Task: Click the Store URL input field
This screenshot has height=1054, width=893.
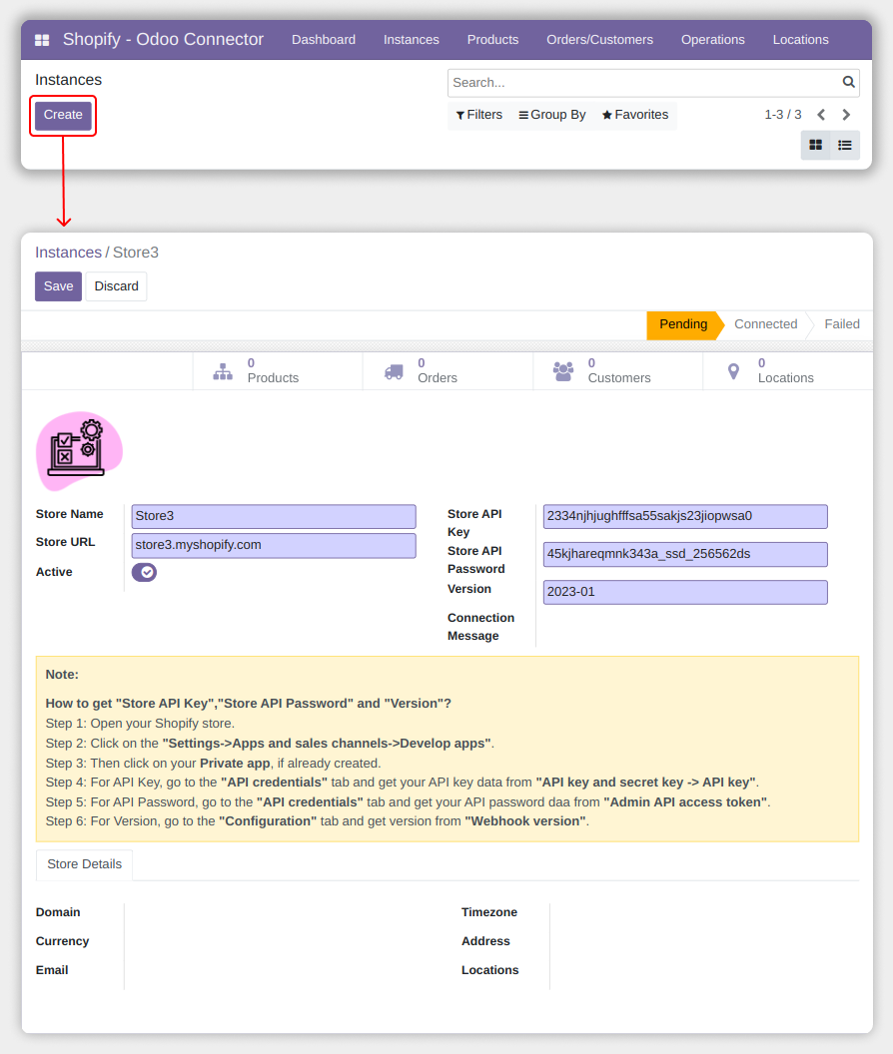Action: point(274,545)
